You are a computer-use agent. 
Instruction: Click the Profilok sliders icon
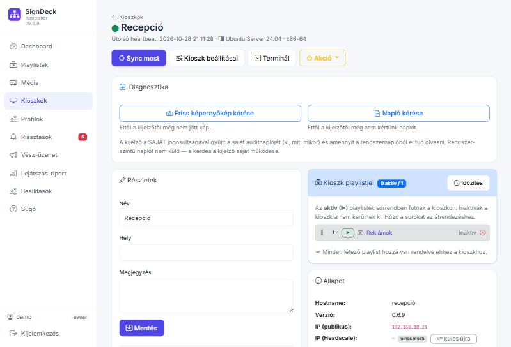13,119
